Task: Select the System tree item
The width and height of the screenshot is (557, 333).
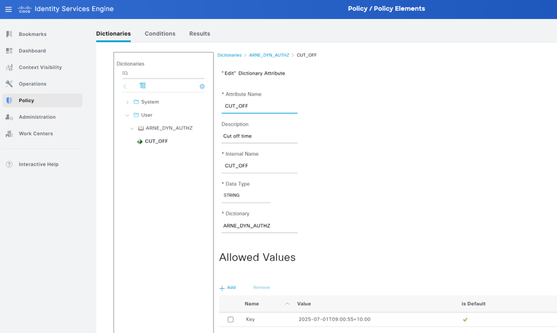Action: point(150,102)
